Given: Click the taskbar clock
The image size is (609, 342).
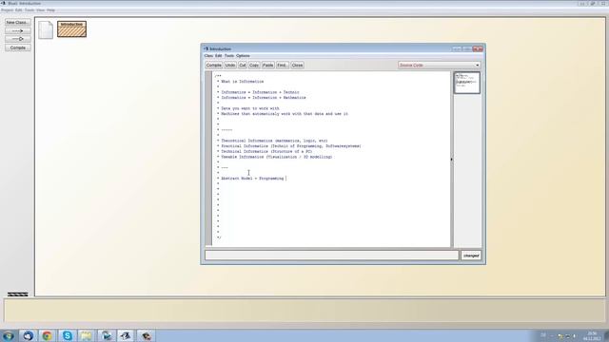Looking at the screenshot, I should pos(592,335).
